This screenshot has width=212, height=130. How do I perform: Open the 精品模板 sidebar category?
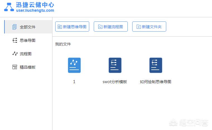[28, 67]
